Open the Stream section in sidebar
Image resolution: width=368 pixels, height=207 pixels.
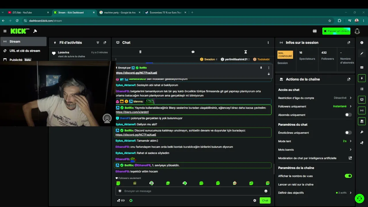[x=23, y=41]
